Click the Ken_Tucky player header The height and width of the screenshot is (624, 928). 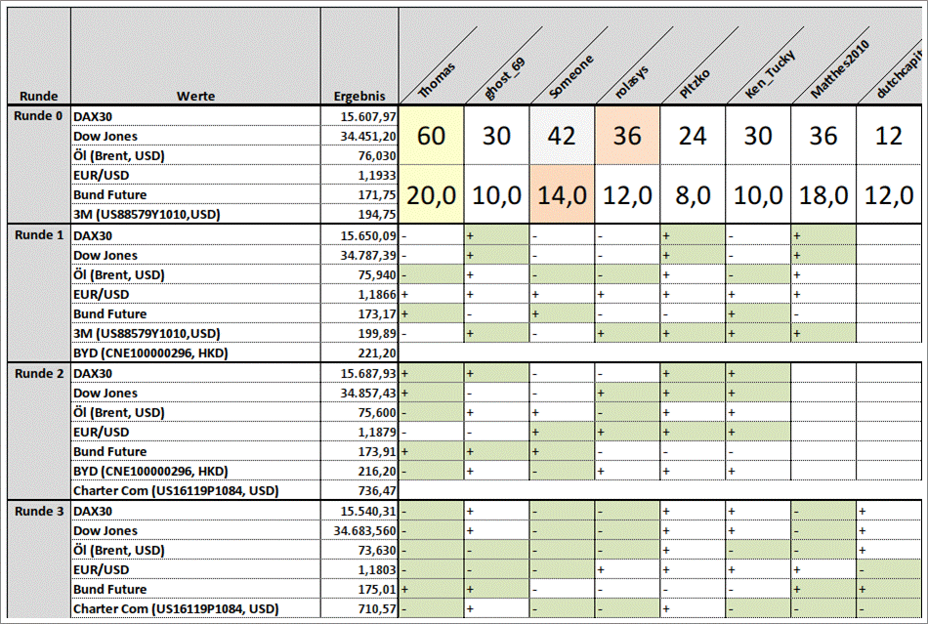[x=770, y=74]
